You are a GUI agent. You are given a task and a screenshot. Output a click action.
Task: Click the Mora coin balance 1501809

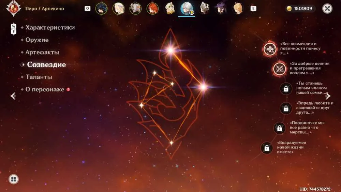coord(300,9)
